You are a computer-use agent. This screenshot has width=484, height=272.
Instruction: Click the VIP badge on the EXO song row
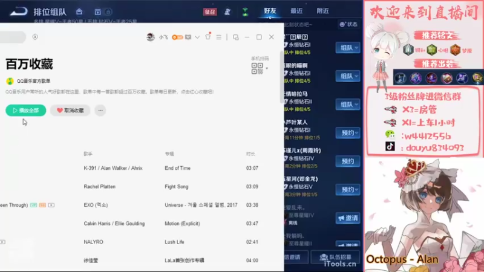coord(34,205)
